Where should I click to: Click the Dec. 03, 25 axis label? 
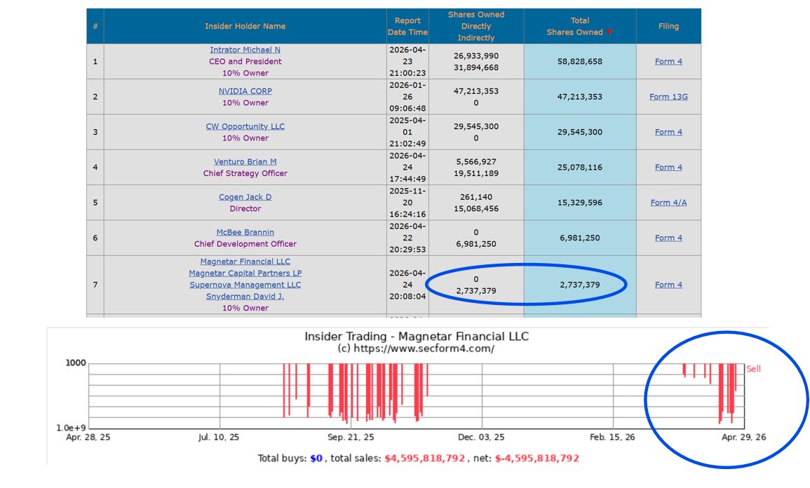[481, 438]
